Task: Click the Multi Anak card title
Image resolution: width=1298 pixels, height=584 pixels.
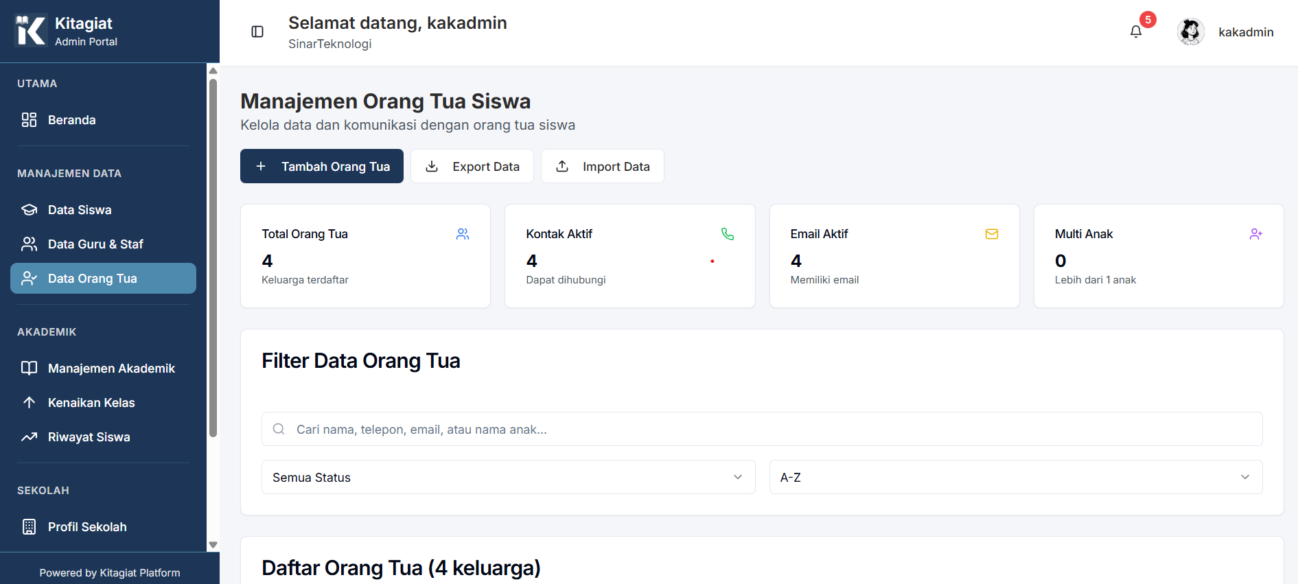Action: point(1084,234)
